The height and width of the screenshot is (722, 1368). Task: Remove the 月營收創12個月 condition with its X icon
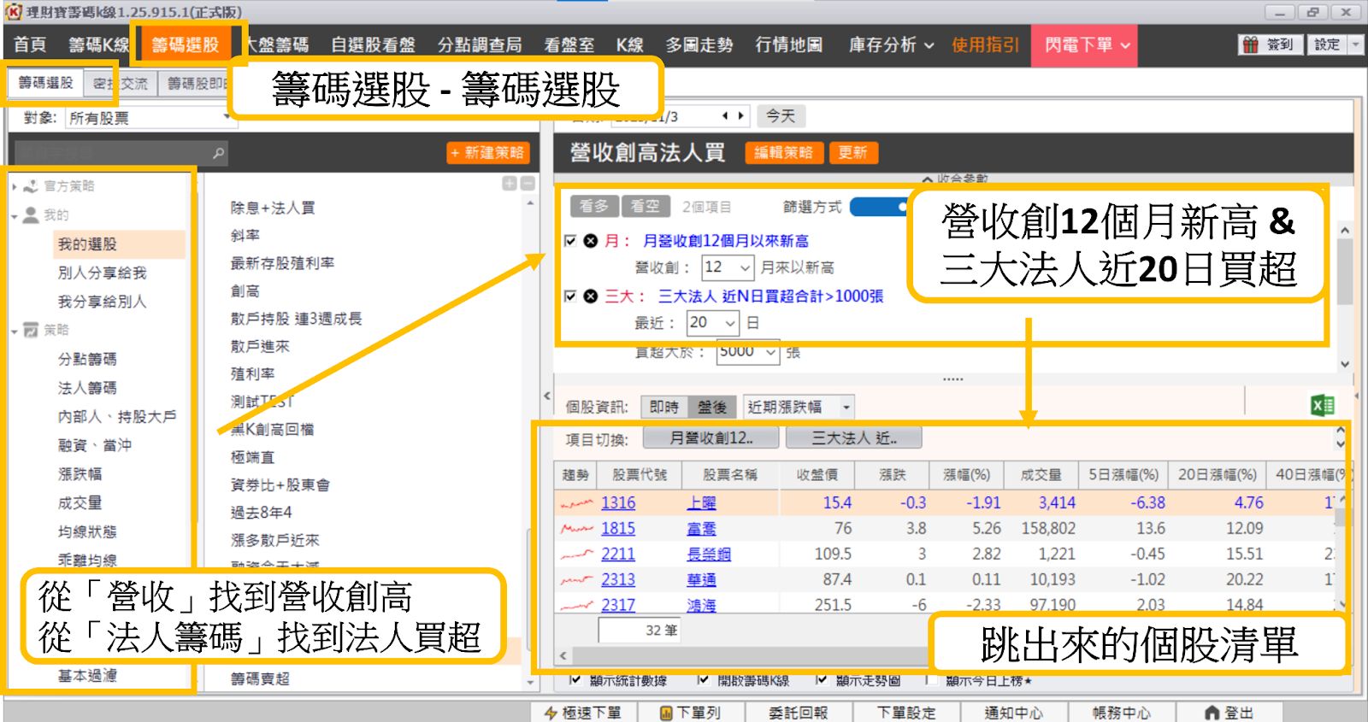coord(590,241)
